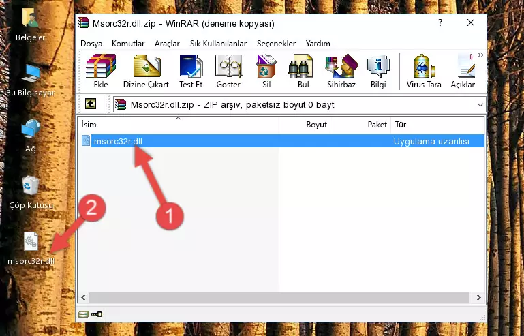Close the WinRAR window
Image resolution: width=524 pixels, height=336 pixels.
(471, 22)
